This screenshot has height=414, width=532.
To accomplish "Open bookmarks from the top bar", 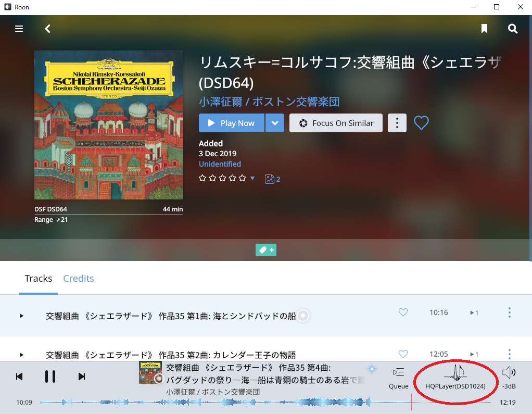I will tap(484, 29).
